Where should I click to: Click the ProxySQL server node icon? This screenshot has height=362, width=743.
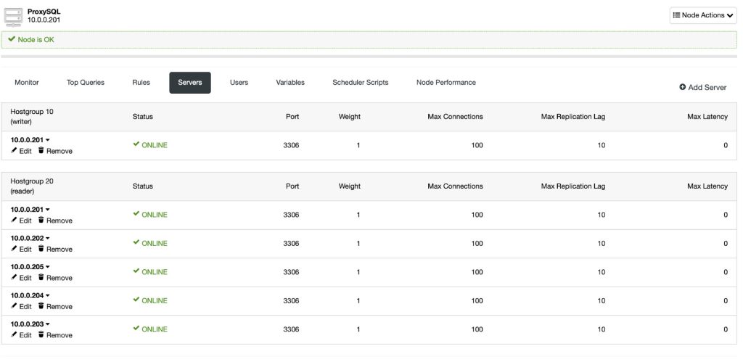(13, 17)
